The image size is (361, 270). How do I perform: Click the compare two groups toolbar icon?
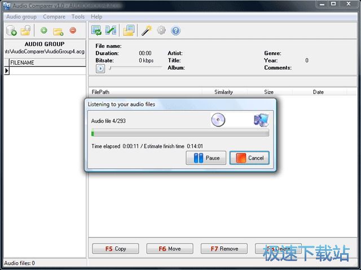tap(111, 30)
